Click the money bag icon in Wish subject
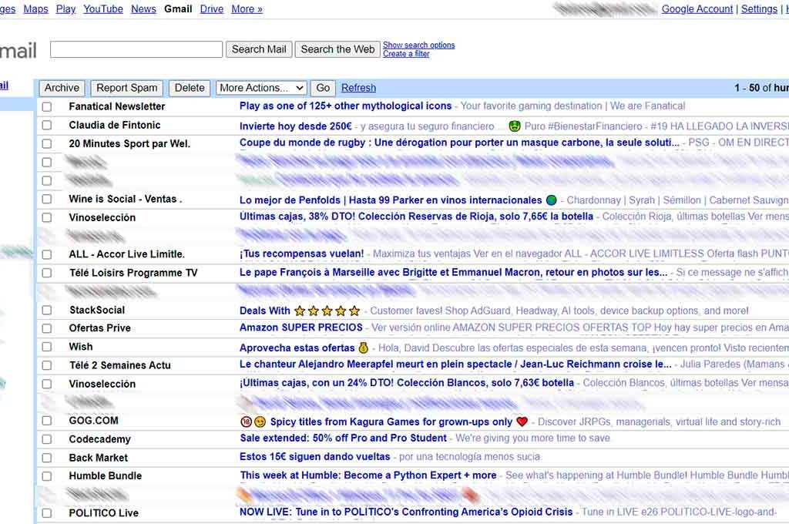This screenshot has width=789, height=524. pyautogui.click(x=364, y=348)
